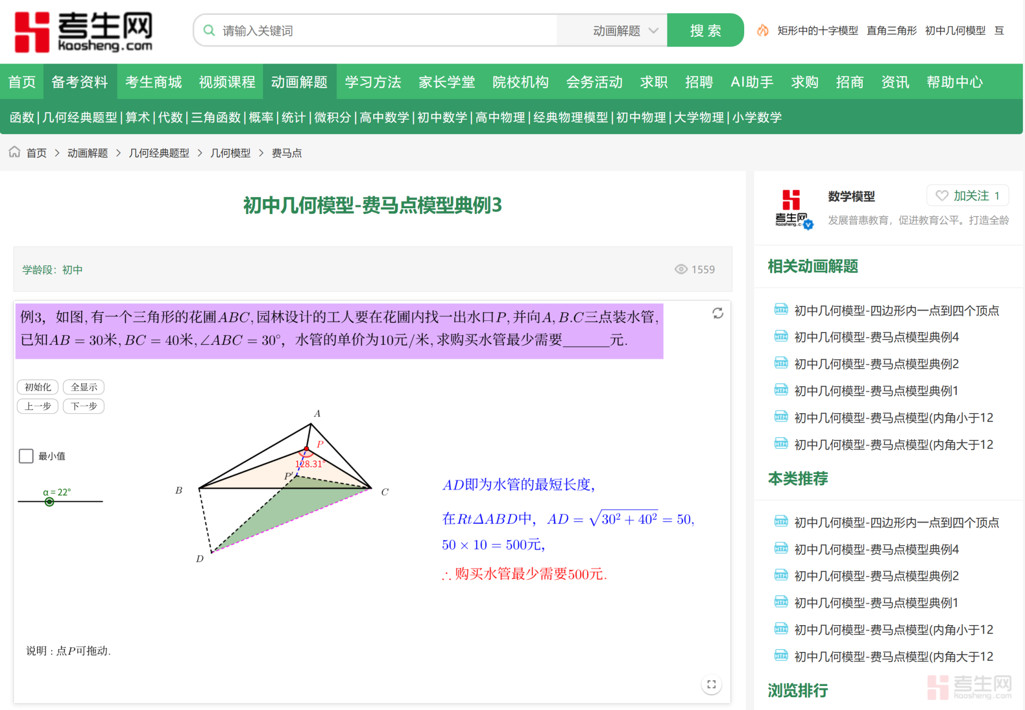Click the reload icon in the animation panel
This screenshot has height=710, width=1025.
[717, 313]
